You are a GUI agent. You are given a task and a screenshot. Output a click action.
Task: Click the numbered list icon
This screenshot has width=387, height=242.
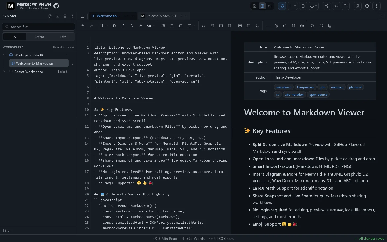pos(180,26)
